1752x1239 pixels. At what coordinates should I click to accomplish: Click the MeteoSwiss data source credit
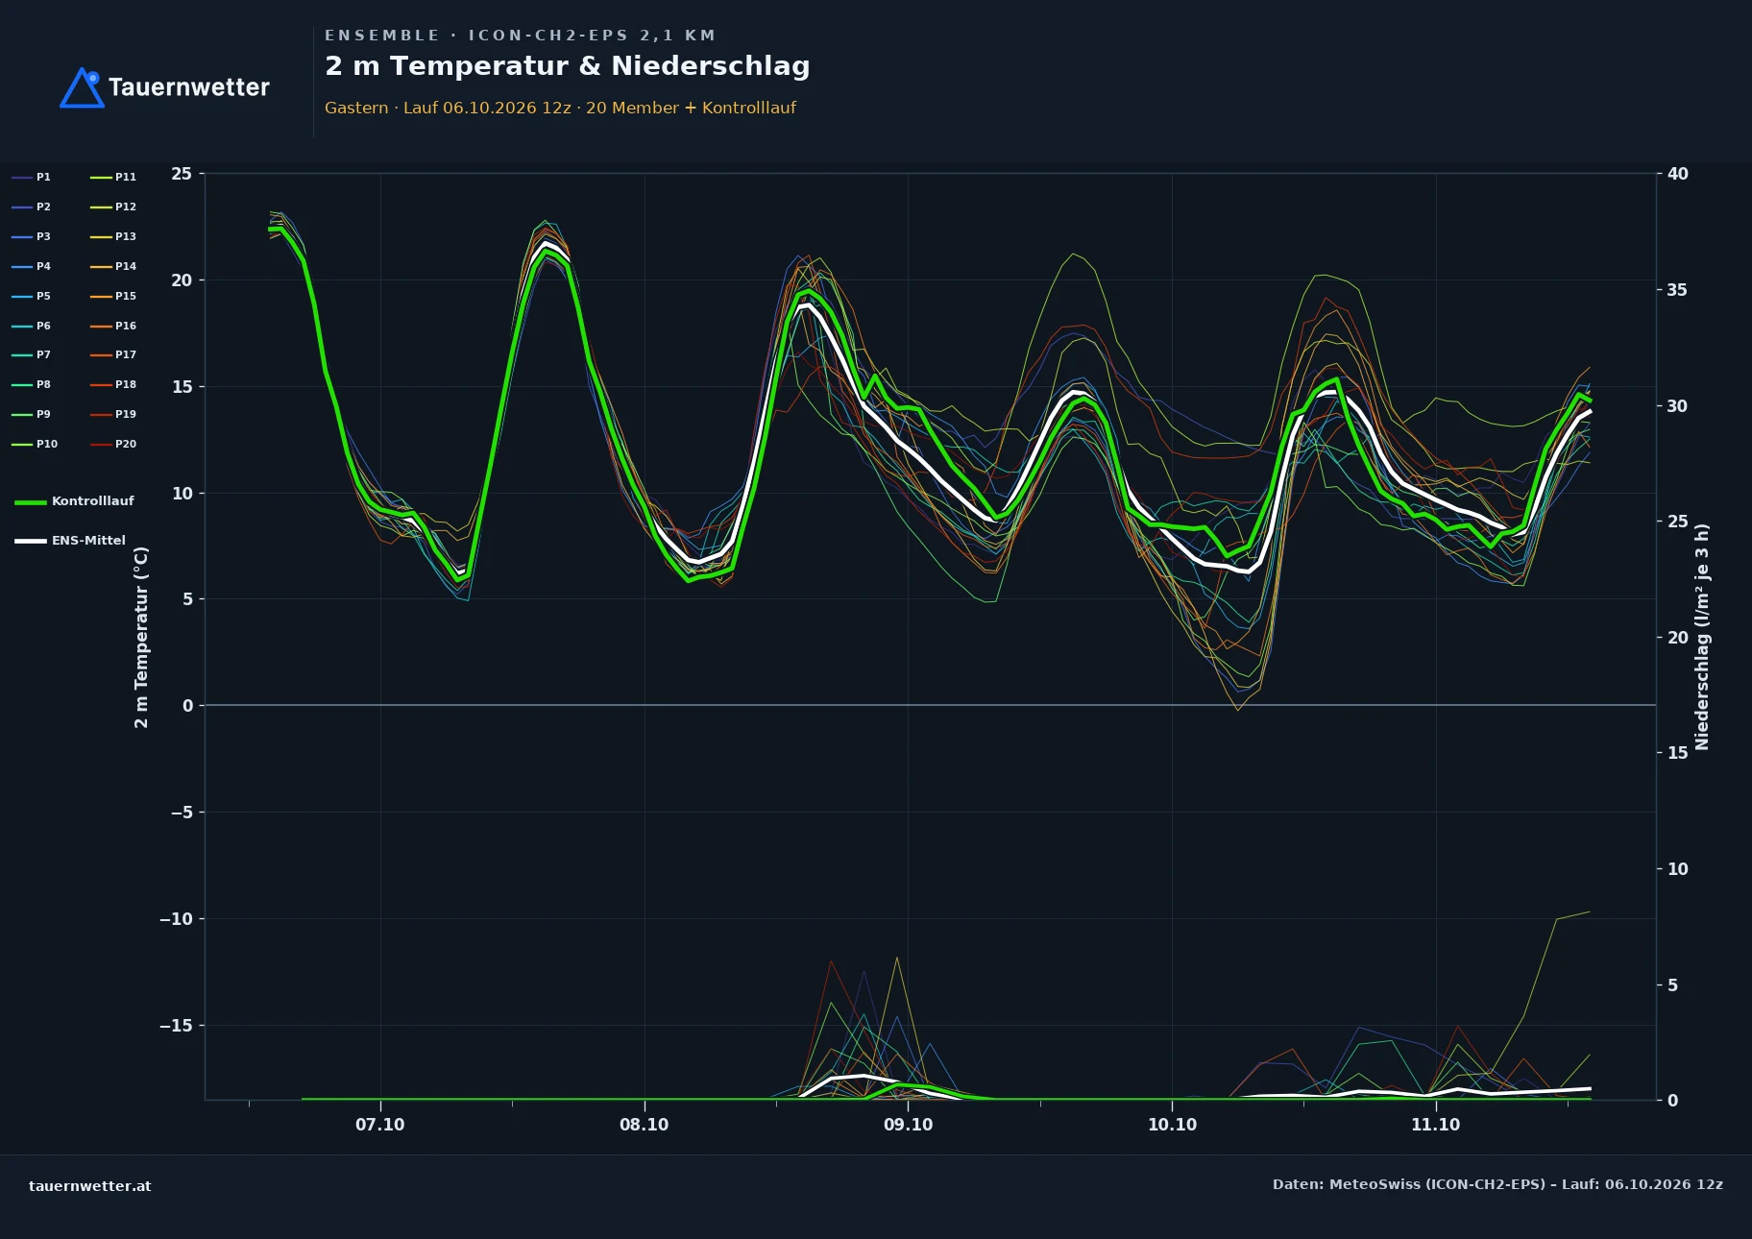coord(1497,1184)
